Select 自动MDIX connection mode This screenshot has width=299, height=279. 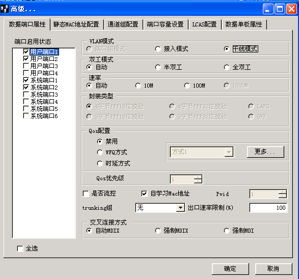click(89, 231)
